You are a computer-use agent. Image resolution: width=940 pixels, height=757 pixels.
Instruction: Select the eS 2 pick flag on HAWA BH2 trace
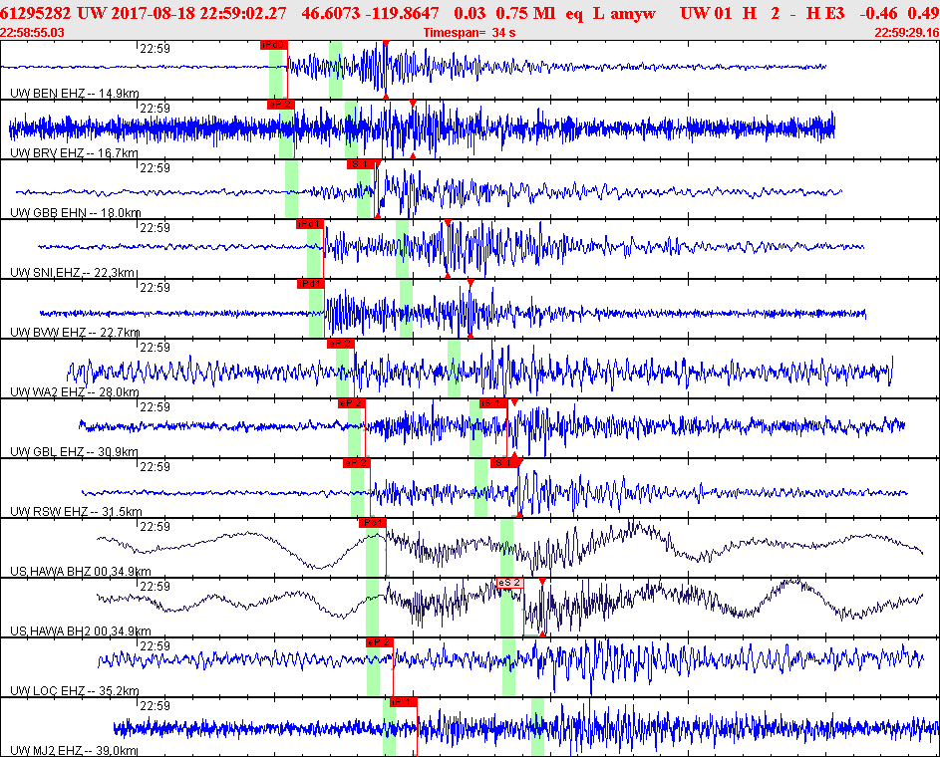tap(509, 584)
